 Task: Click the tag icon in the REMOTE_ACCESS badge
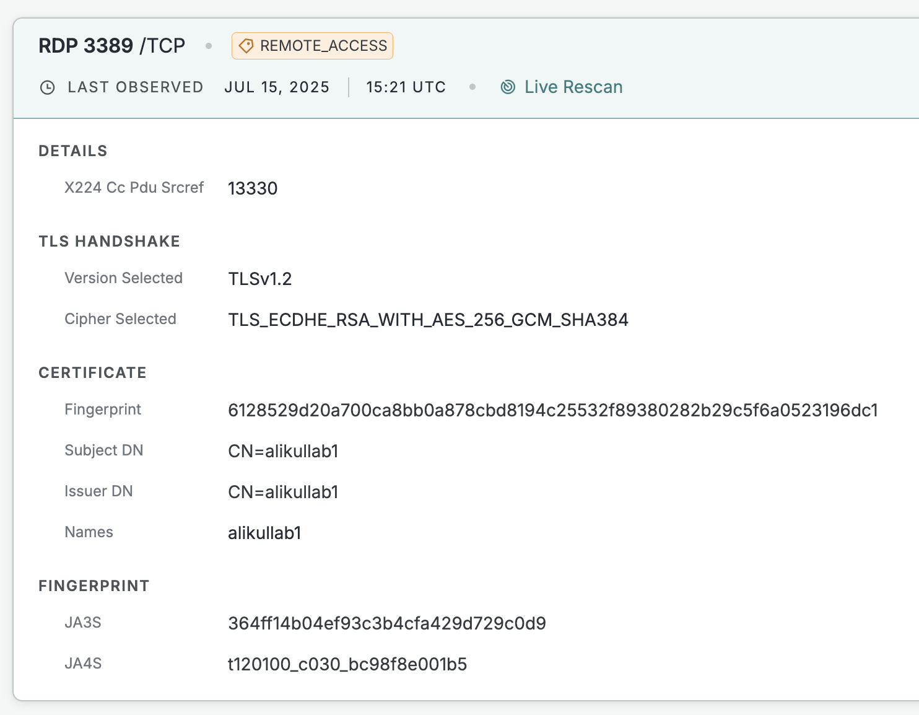click(x=246, y=46)
